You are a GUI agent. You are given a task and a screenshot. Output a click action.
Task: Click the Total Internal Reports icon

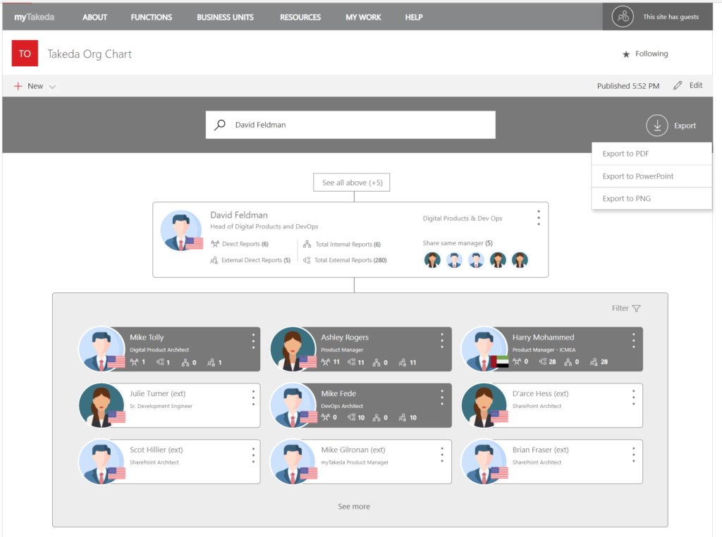click(x=307, y=245)
